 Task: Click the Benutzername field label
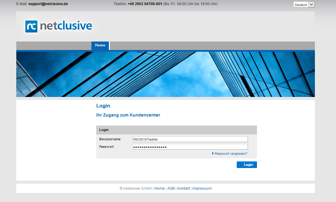click(110, 139)
